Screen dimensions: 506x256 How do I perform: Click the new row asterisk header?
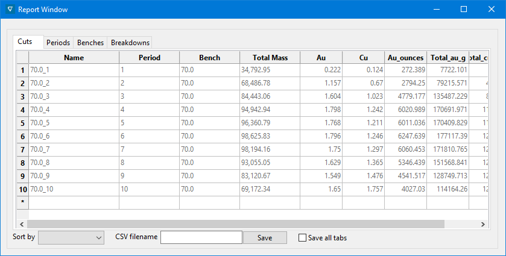click(x=22, y=202)
